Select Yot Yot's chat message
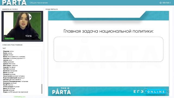Screen dimensions: 174x98 coord(9,69)
